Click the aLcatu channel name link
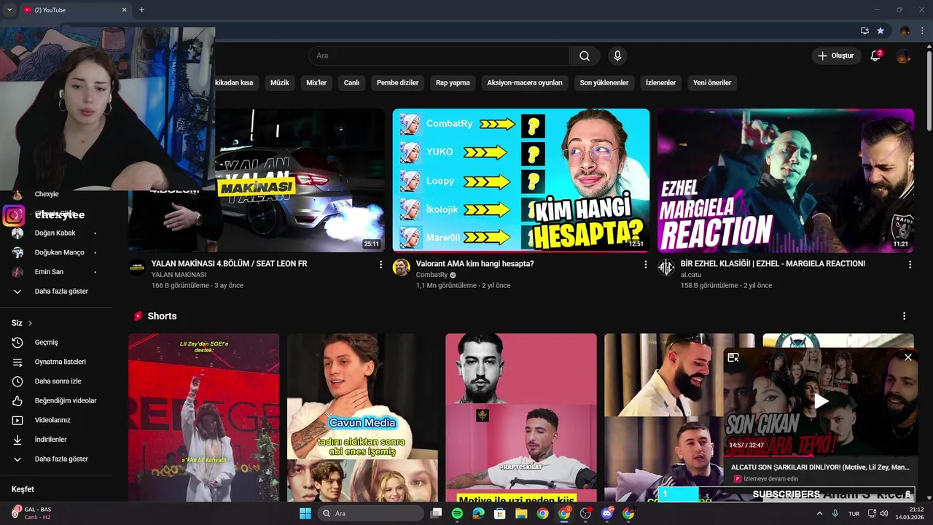This screenshot has width=933, height=525. [690, 275]
